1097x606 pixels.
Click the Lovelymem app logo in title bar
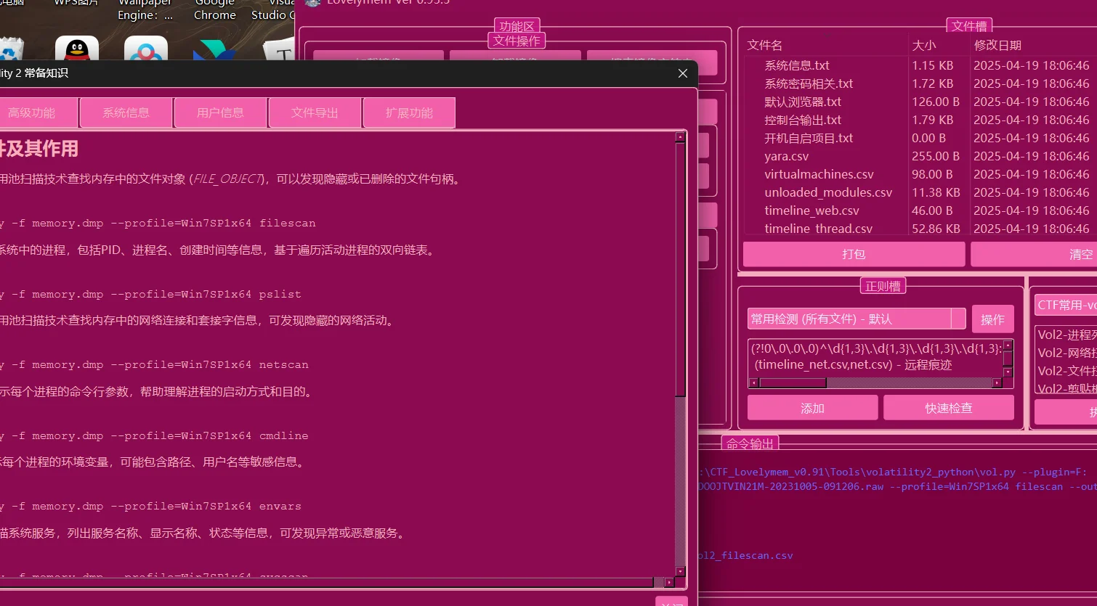312,2
